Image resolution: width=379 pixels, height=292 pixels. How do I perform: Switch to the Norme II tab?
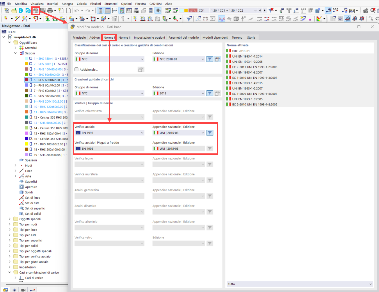[x=124, y=37]
